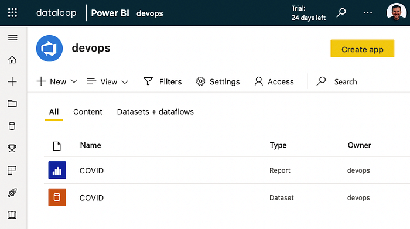Open the user profile avatar

click(x=397, y=12)
